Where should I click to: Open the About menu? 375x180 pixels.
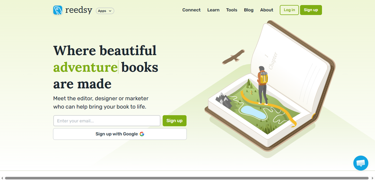point(267,10)
